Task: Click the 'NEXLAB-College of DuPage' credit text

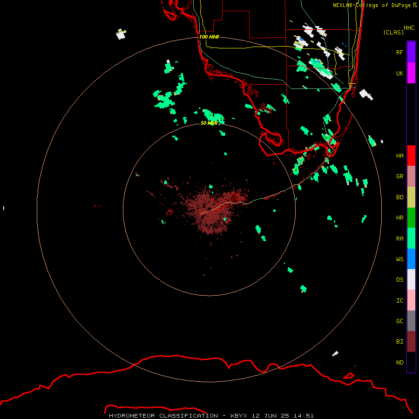Action: pos(372,5)
